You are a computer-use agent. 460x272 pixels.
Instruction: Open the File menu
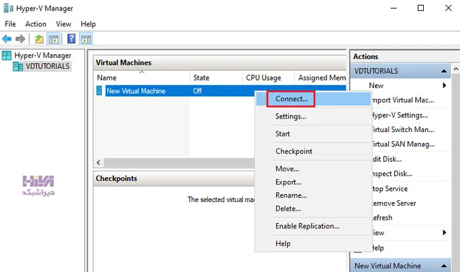[x=10, y=24]
